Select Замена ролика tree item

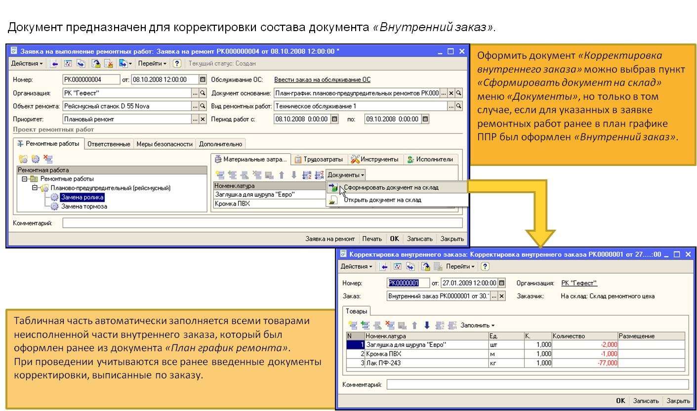(x=82, y=197)
